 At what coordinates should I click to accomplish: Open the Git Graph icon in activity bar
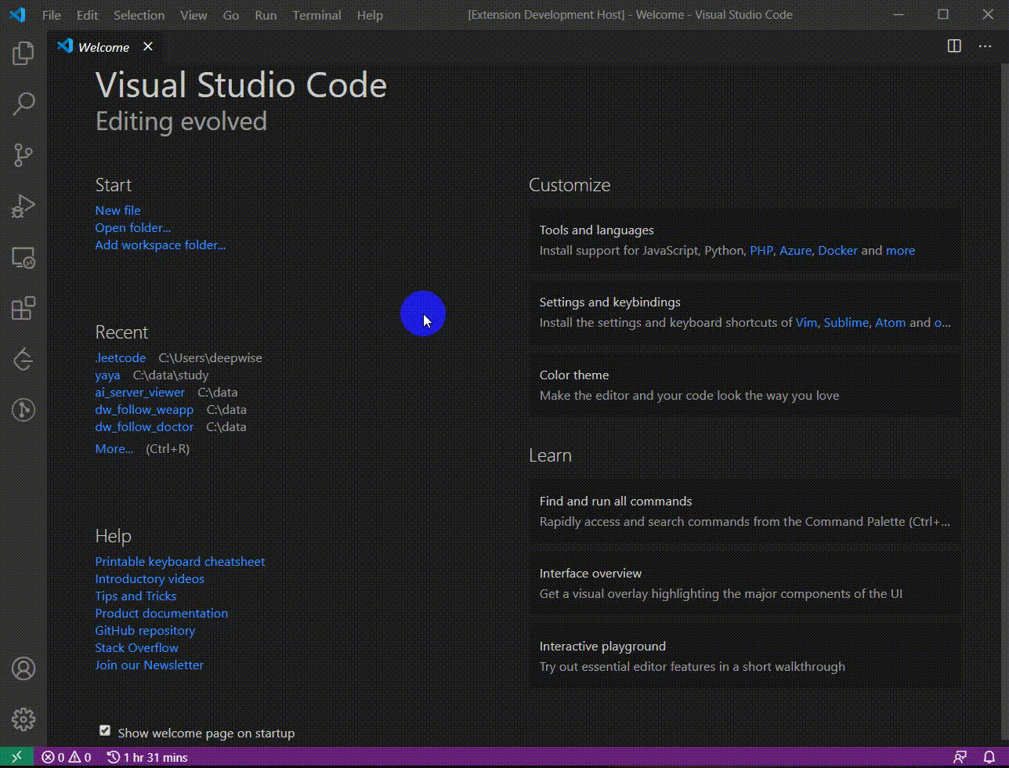24,410
